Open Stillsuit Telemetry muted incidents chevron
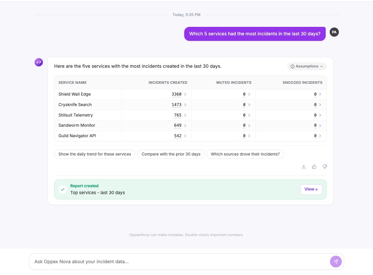The image size is (373, 275). pos(249,115)
